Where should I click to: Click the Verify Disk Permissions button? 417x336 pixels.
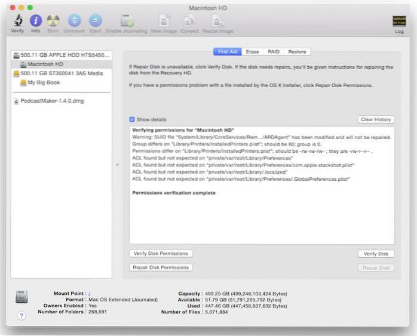161,254
